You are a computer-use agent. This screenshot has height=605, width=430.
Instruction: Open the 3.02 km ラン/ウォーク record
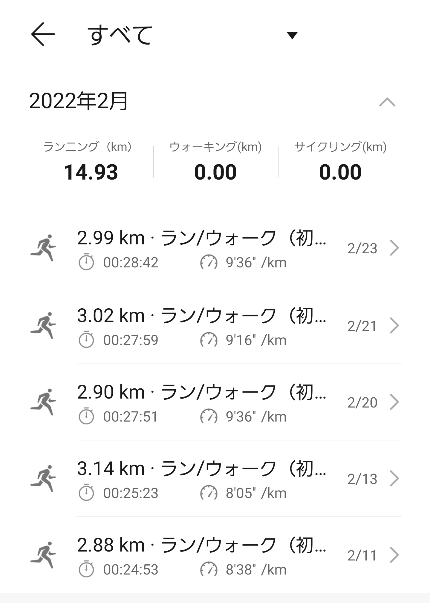[x=215, y=325]
